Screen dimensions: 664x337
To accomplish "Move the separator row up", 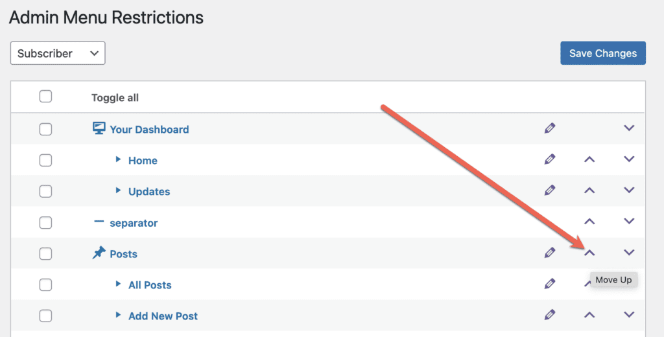I will point(589,222).
